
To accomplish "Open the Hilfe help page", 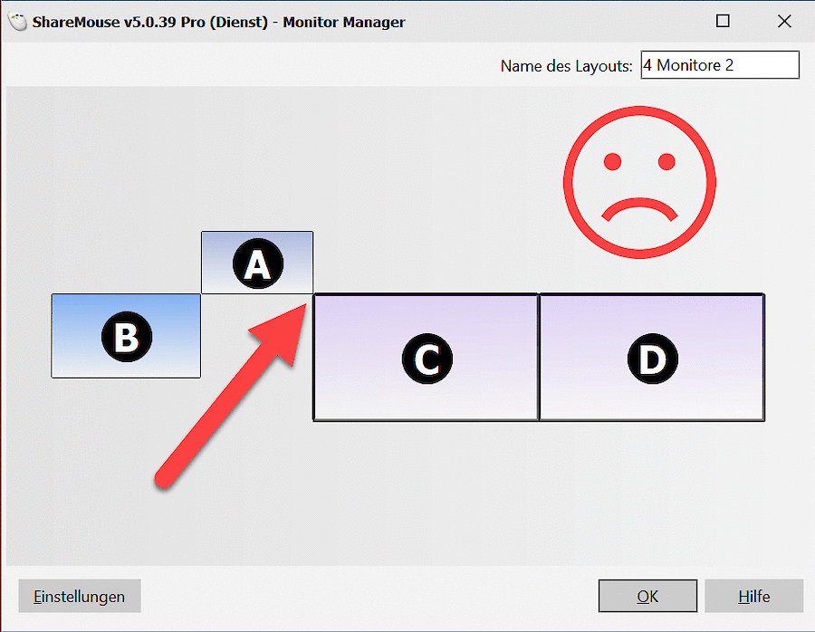I will pyautogui.click(x=754, y=596).
